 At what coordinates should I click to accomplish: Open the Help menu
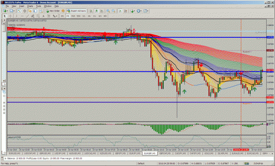(56, 6)
